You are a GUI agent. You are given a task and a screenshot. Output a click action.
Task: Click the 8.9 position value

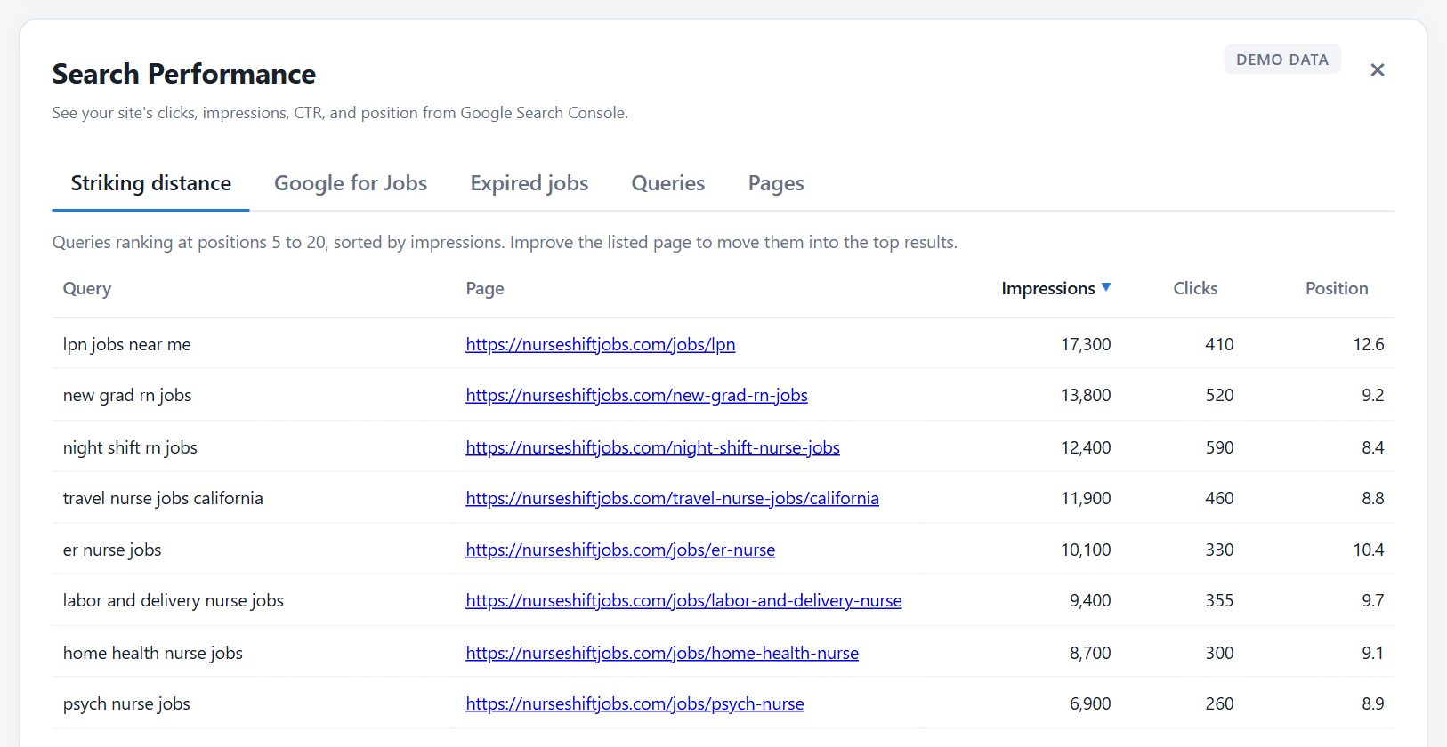[1373, 703]
